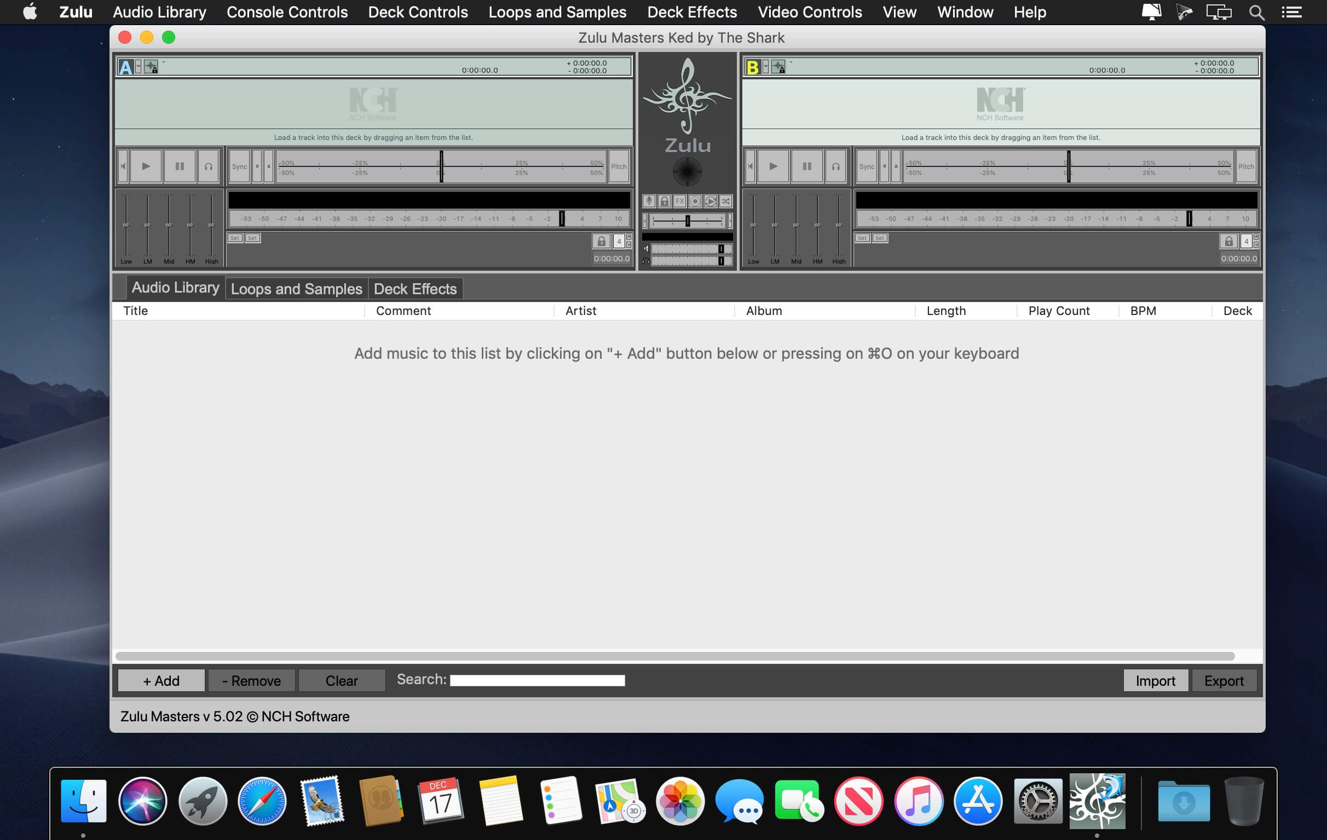Screen dimensions: 1327x840
Task: Nudge pitch down on Deck A
Action: 257,166
